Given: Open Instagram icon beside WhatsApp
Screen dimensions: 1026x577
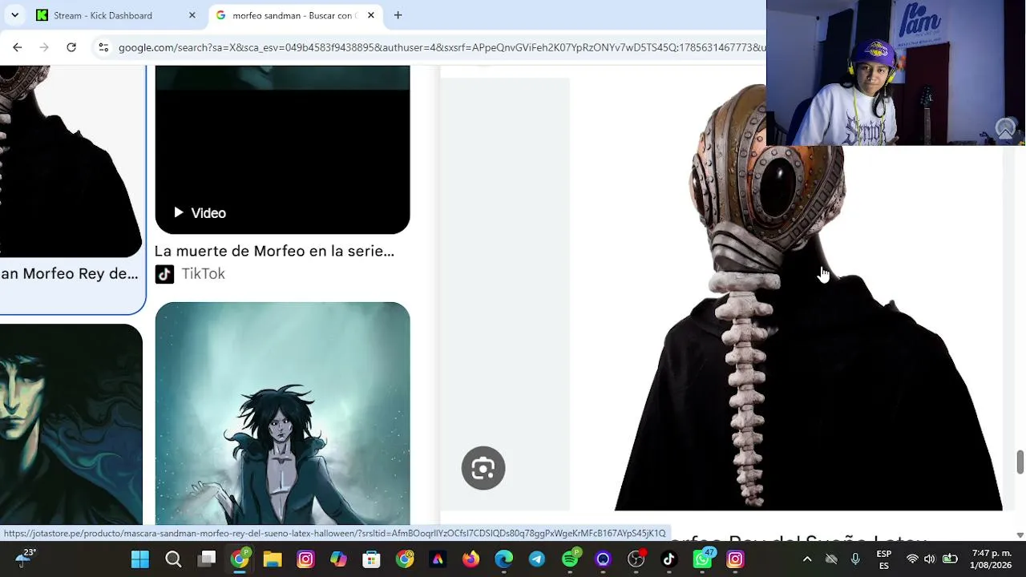Looking at the screenshot, I should (735, 559).
